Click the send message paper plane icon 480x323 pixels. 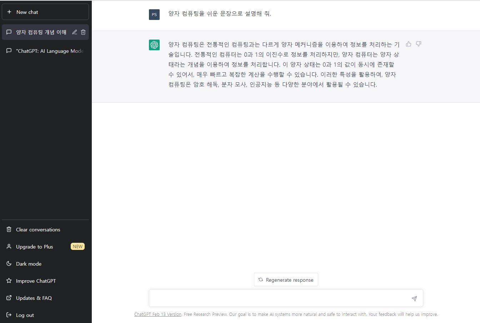(x=414, y=298)
